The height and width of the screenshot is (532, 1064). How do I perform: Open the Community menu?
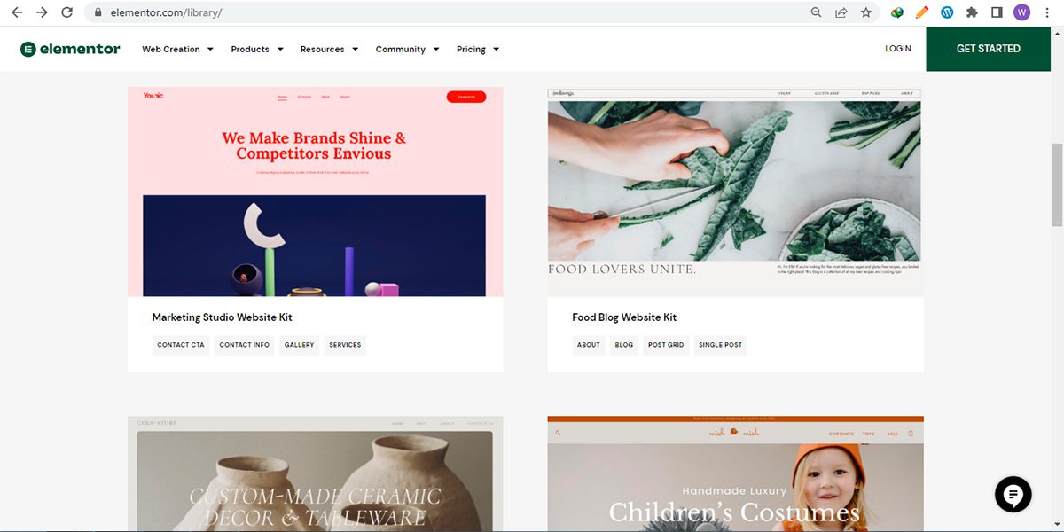407,49
